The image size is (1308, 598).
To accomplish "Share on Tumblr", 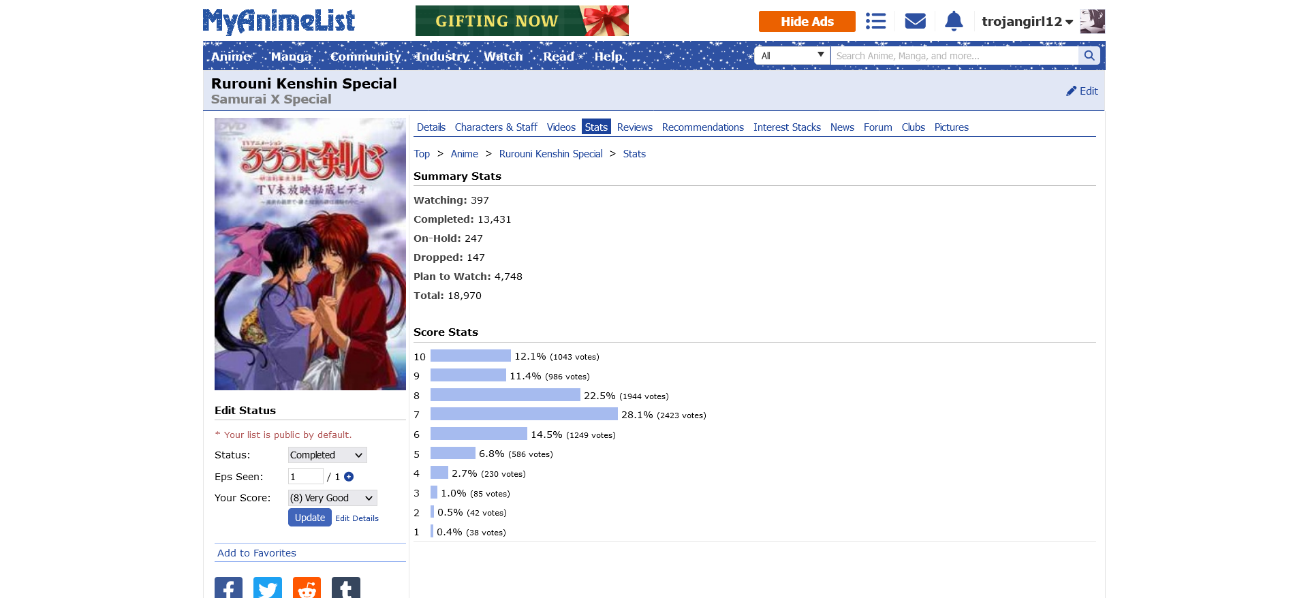I will [346, 588].
